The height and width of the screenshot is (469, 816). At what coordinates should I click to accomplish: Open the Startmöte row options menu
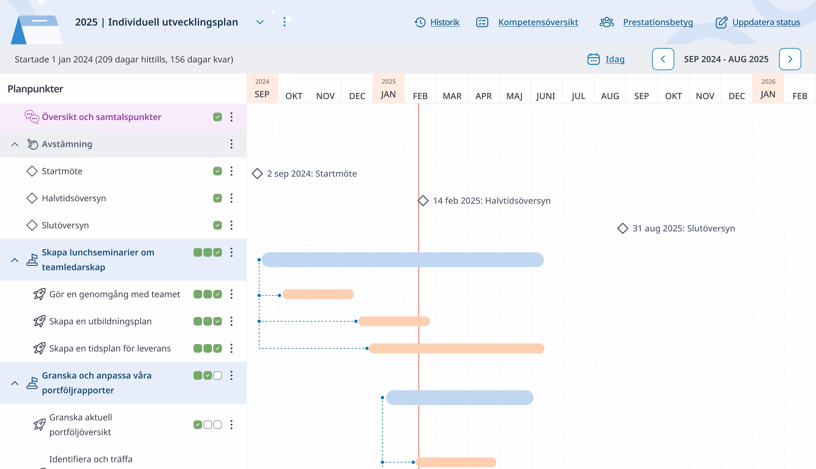[231, 171]
